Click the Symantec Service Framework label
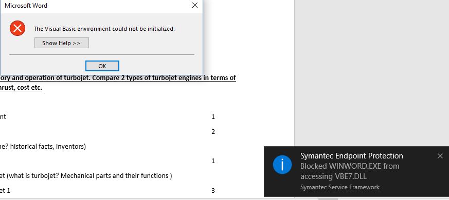Image resolution: width=449 pixels, height=200 pixels. [340, 187]
